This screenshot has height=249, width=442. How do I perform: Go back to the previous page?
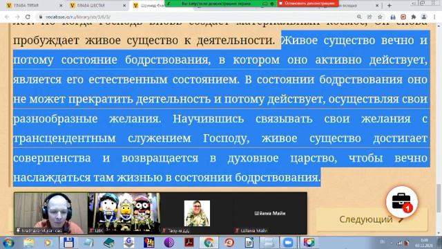7,17
